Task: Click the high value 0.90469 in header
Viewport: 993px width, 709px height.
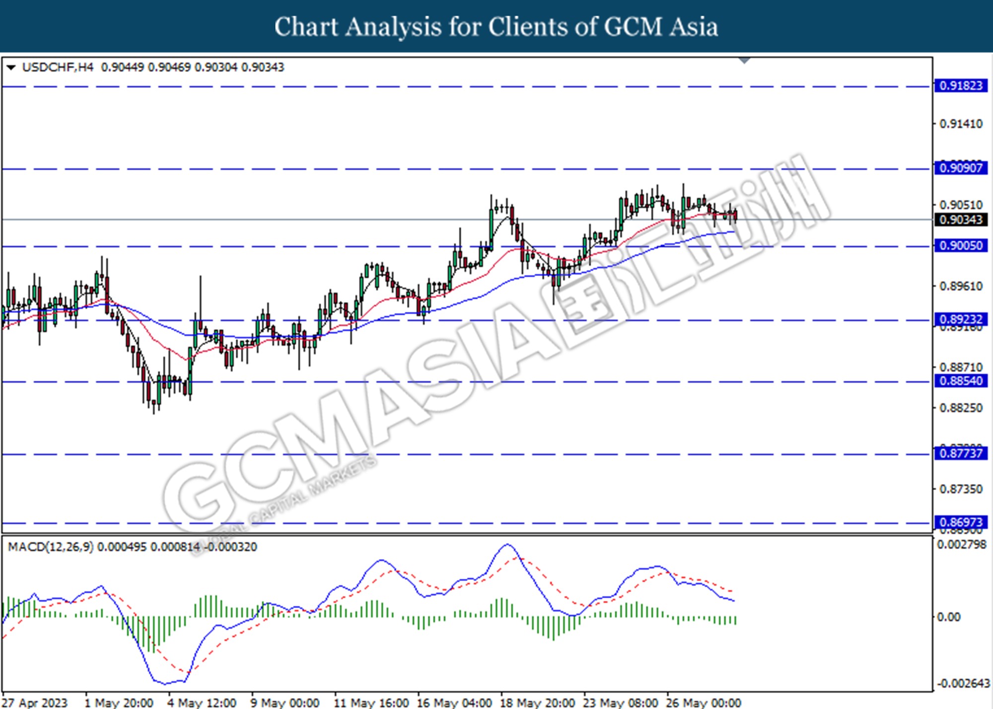Action: coord(169,67)
